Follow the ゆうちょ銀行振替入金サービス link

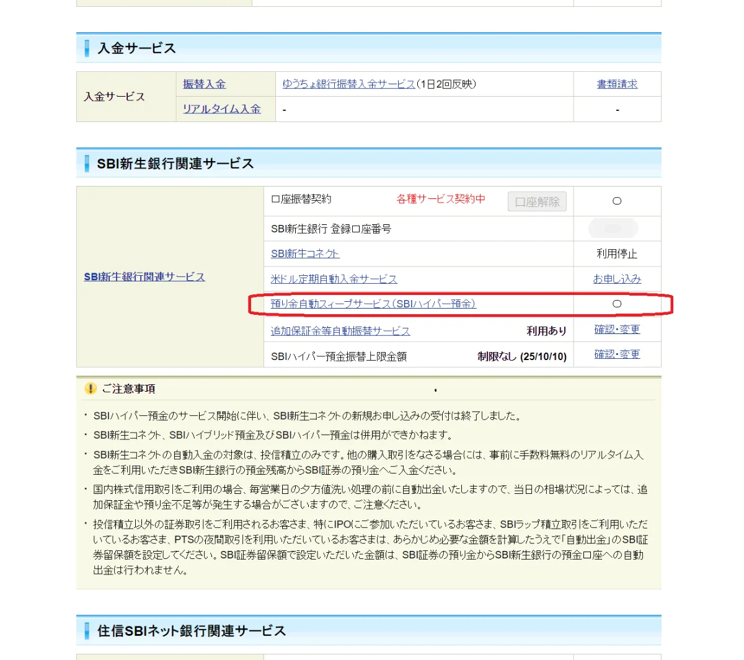pos(348,84)
